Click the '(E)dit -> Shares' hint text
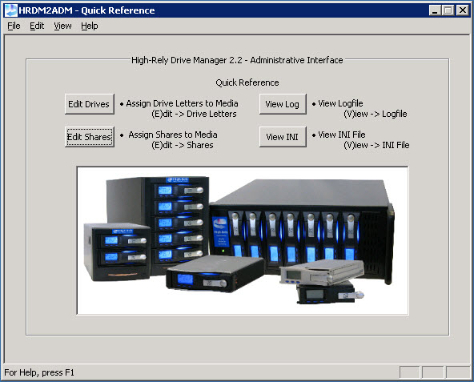Viewport: 474px width, 382px height. pos(183,145)
